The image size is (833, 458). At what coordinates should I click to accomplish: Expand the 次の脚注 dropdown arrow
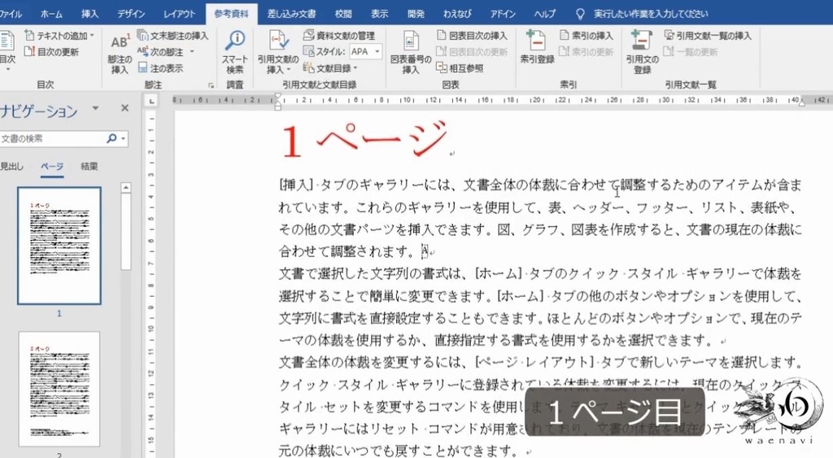192,51
